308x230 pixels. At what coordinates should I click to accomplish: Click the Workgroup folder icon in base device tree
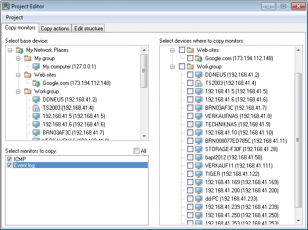(28, 91)
